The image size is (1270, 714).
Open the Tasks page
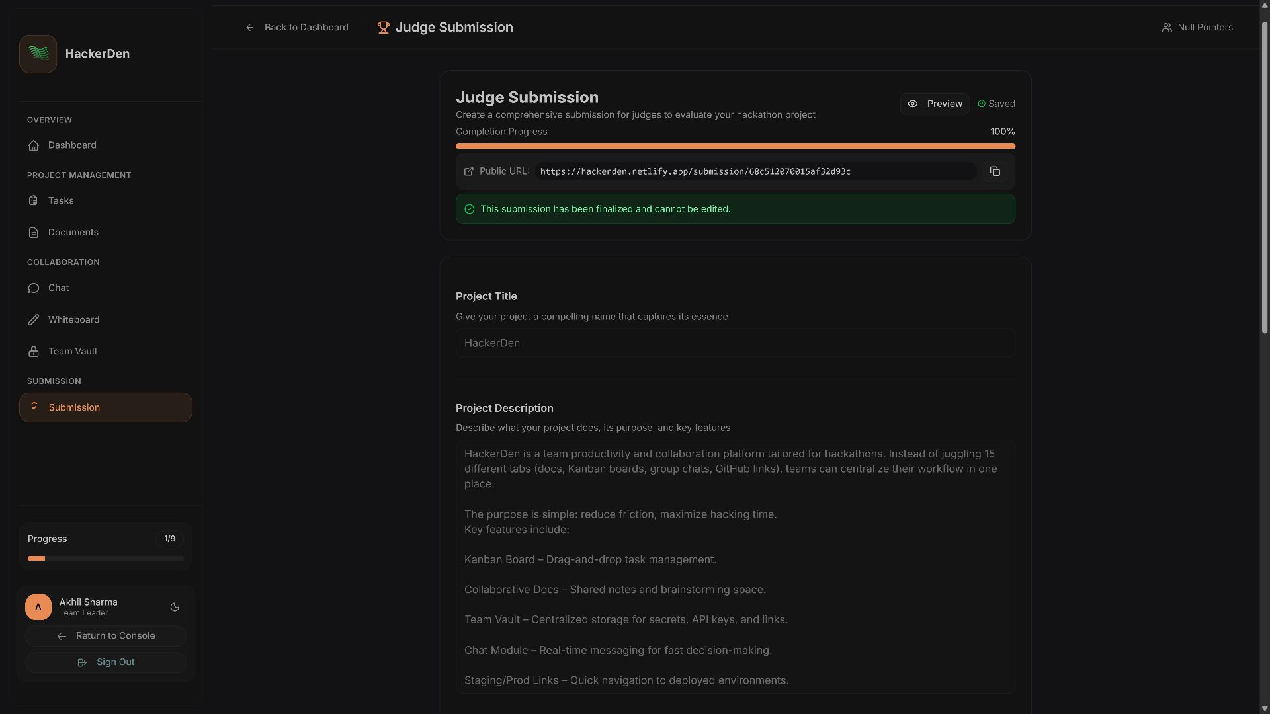60,200
